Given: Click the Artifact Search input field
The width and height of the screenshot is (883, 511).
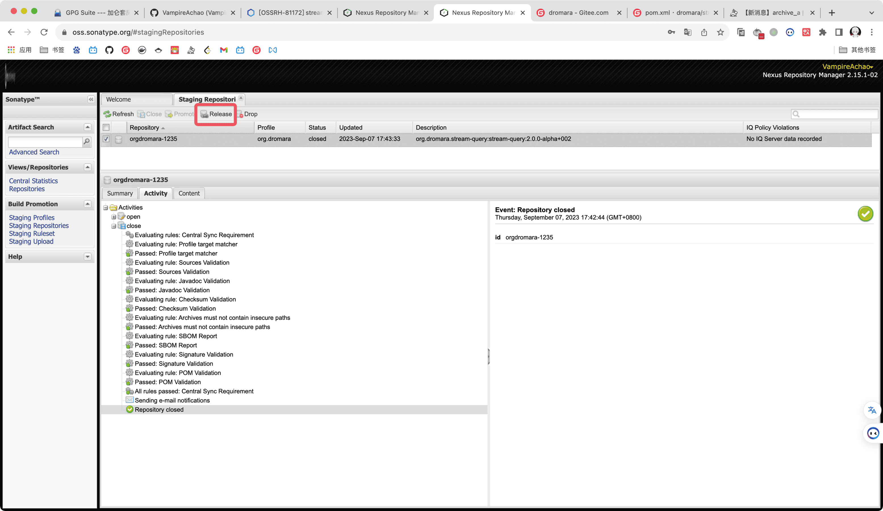Looking at the screenshot, I should tap(45, 142).
